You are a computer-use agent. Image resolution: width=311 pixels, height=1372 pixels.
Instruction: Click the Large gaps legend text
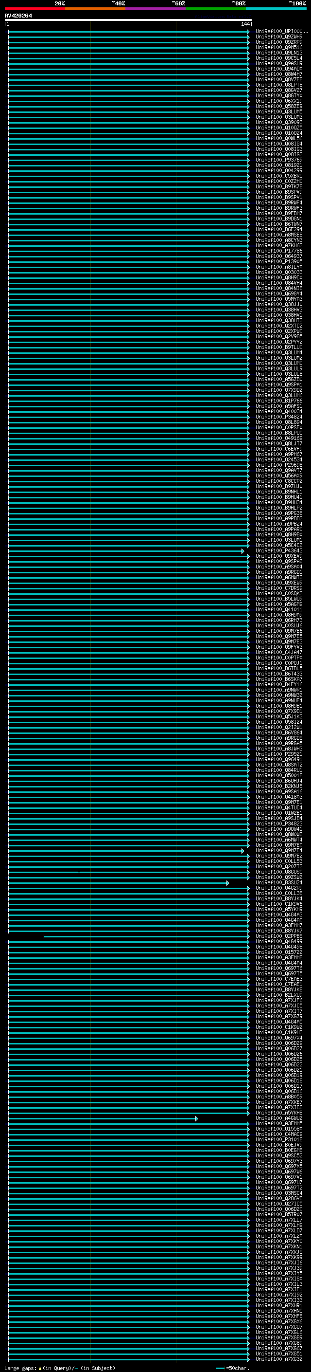click(x=21, y=1368)
